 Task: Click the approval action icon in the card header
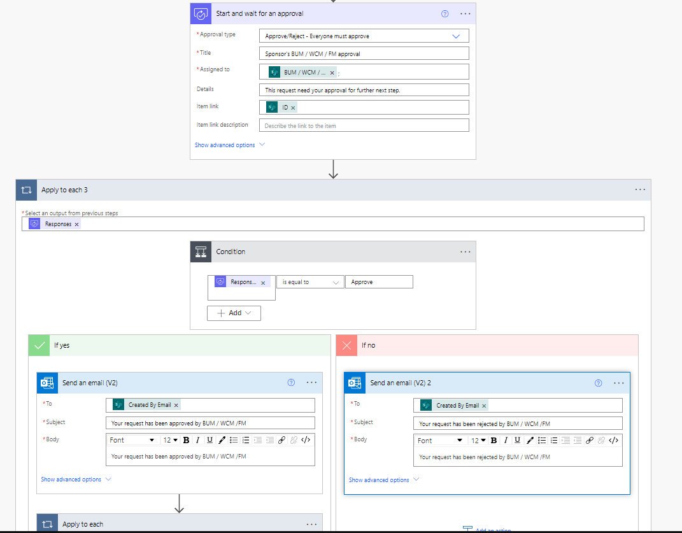coord(201,13)
